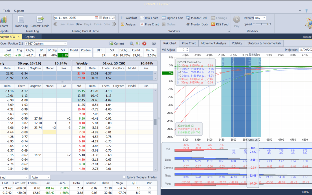Open the position settings gear icon
The image size is (312, 195).
[x=154, y=44]
